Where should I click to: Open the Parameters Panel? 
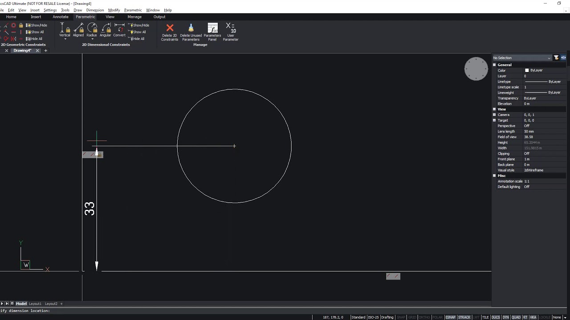tap(212, 32)
